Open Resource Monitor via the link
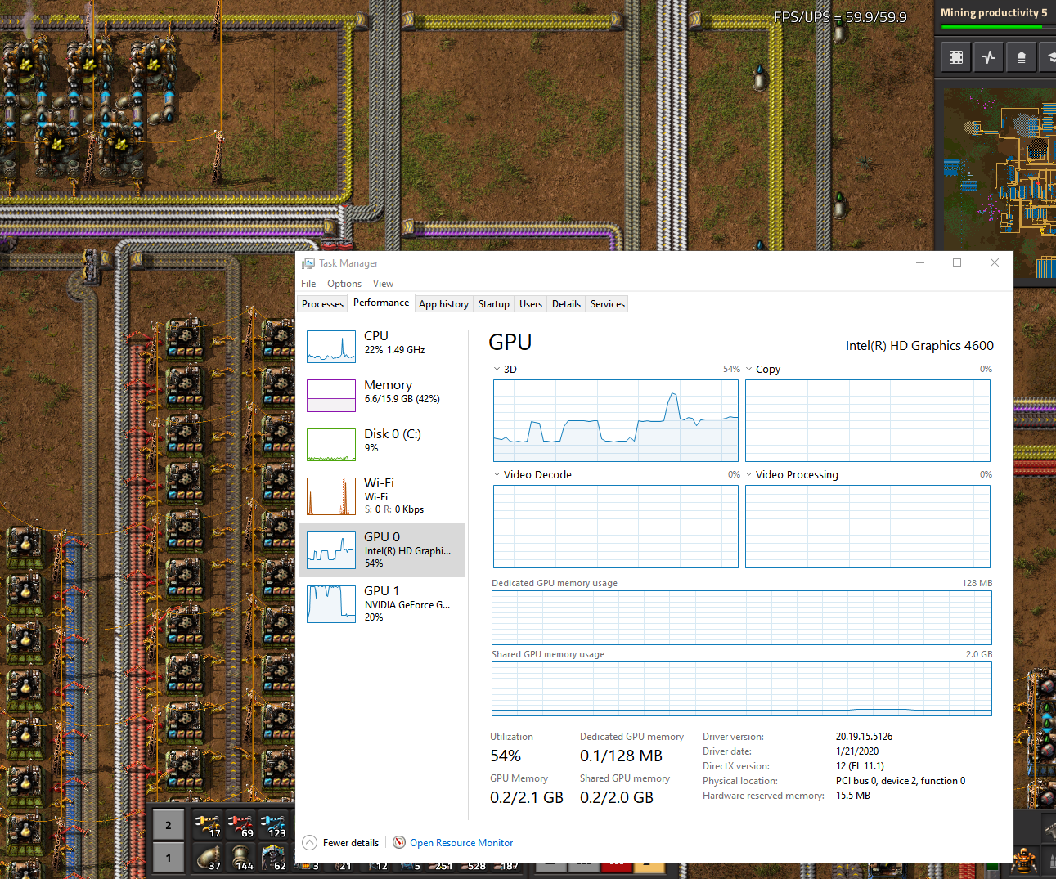Viewport: 1056px width, 879px height. [x=461, y=843]
